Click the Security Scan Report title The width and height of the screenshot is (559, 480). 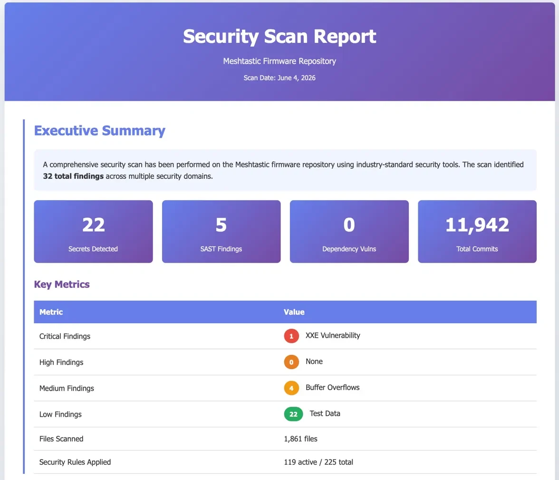coord(279,37)
